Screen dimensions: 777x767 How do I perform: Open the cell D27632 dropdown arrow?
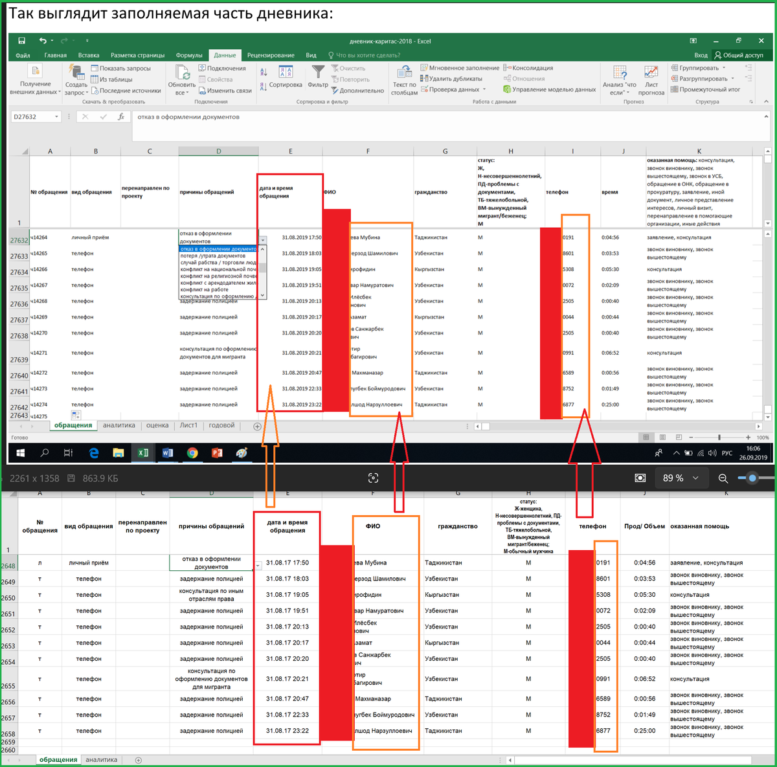262,240
